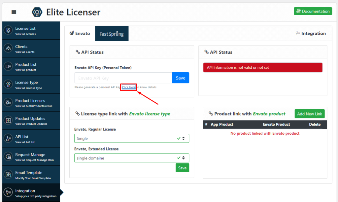The image size is (338, 202).
Task: Open Product Updates menu item
Action: click(x=31, y=120)
